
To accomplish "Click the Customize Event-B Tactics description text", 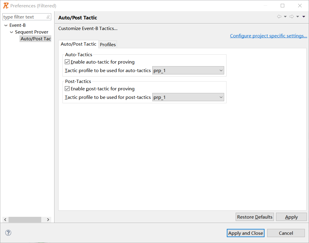I will click(88, 29).
